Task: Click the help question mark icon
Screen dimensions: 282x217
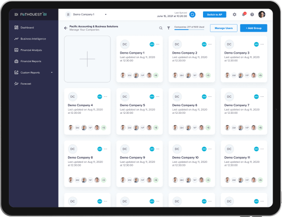Action: 252,15
